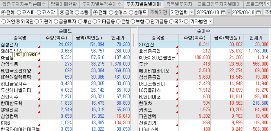Screen dimensions: 271x131
Task: Select SK텔레콤 stock row
Action: pyautogui.click(x=65, y=110)
